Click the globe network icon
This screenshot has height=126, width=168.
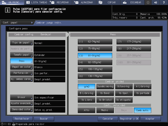[148, 2]
